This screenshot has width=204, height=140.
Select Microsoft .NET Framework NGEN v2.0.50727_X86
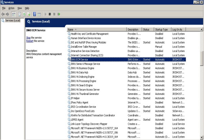[x=94, y=133]
